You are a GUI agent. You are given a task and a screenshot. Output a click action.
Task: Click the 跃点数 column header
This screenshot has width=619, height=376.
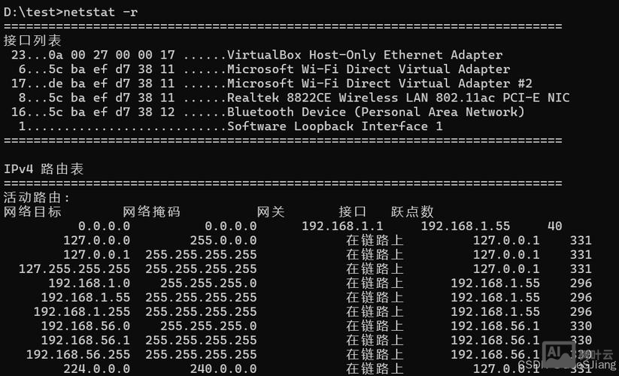pos(412,212)
